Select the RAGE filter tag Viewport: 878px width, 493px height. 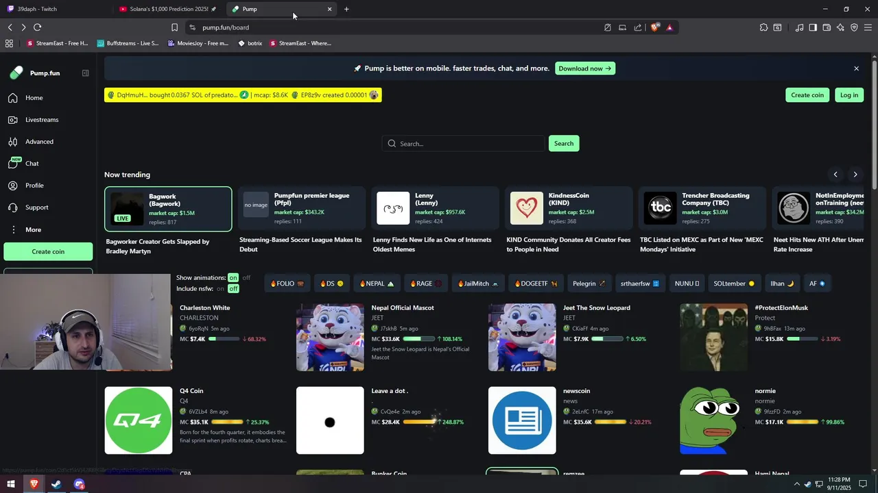(425, 283)
